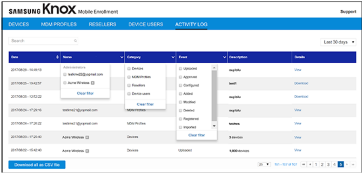Toggle the Added event checkbox

click(x=181, y=93)
